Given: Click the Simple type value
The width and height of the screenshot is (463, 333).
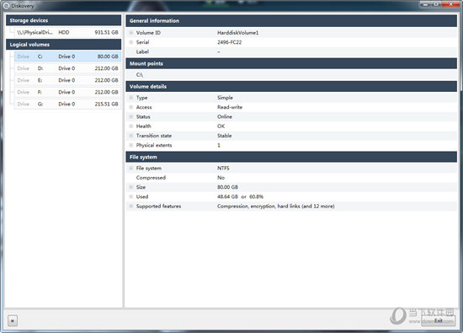Looking at the screenshot, I should click(225, 98).
